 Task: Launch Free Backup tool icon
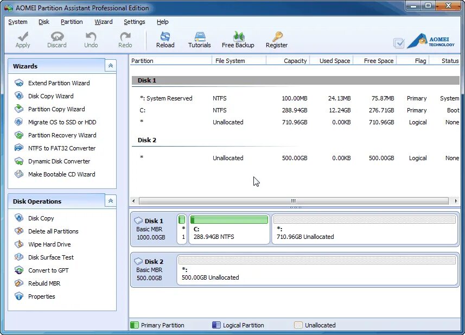point(238,36)
